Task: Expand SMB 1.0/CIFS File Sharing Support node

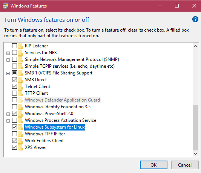Action: coord(8,73)
